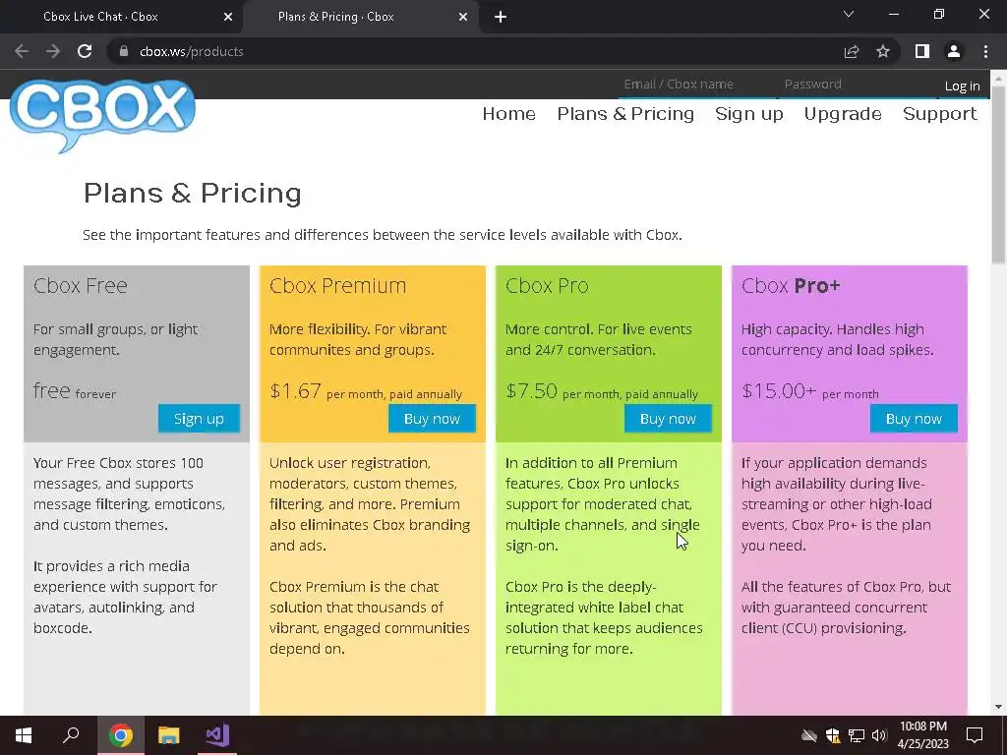Click the Cbox Pro plan heading
The width and height of the screenshot is (1007, 755).
(547, 286)
